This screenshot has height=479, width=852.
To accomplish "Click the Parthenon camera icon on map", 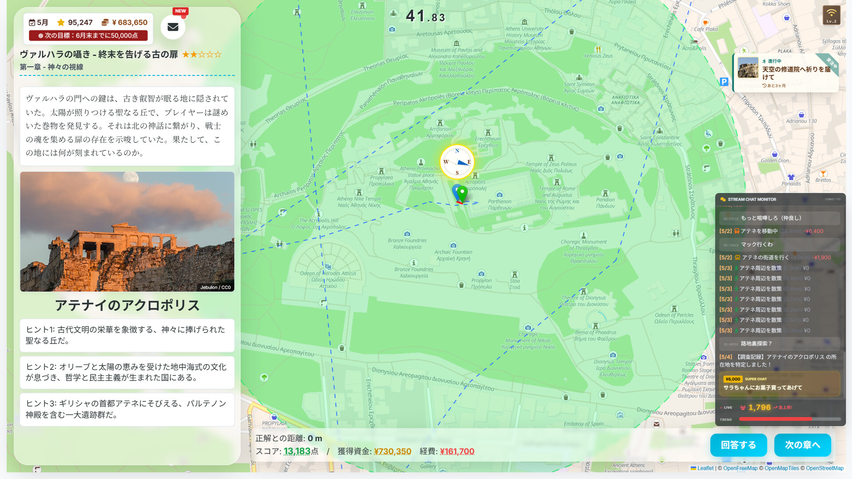I will click(499, 195).
